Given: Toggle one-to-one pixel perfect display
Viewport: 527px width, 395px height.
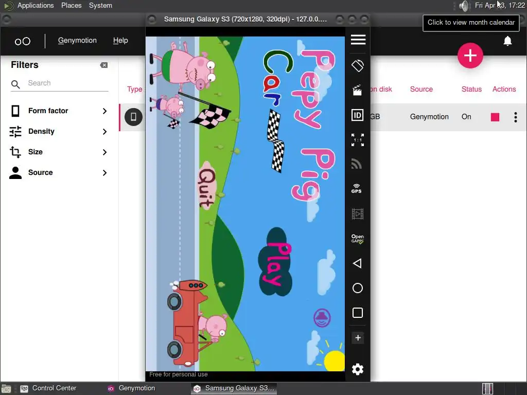Looking at the screenshot, I should [358, 140].
